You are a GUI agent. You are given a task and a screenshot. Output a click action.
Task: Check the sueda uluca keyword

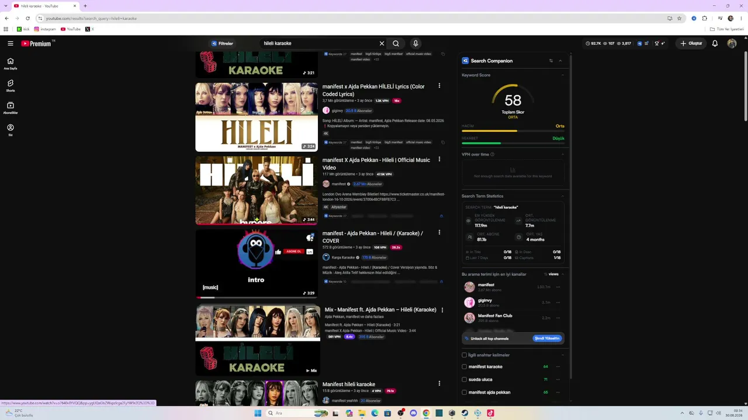pyautogui.click(x=465, y=380)
